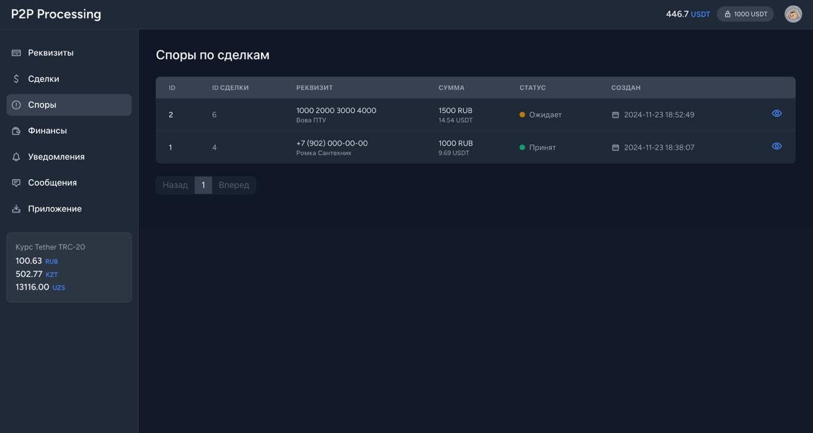
Task: Click the Назад pagination button
Action: pos(175,185)
